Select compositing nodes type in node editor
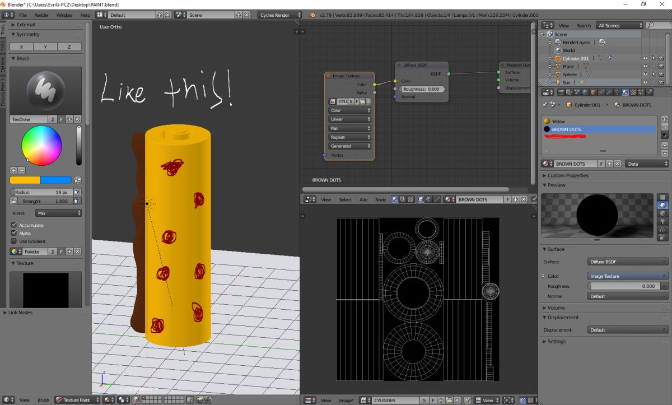 (x=403, y=199)
